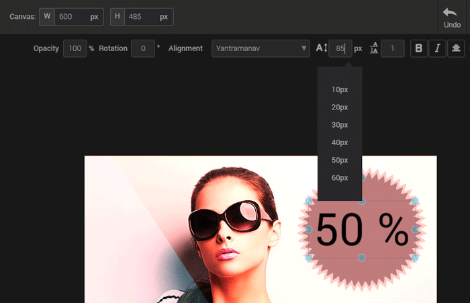This screenshot has width=470, height=303.
Task: Click the bottom-center resize handle of text box
Action: [362, 258]
